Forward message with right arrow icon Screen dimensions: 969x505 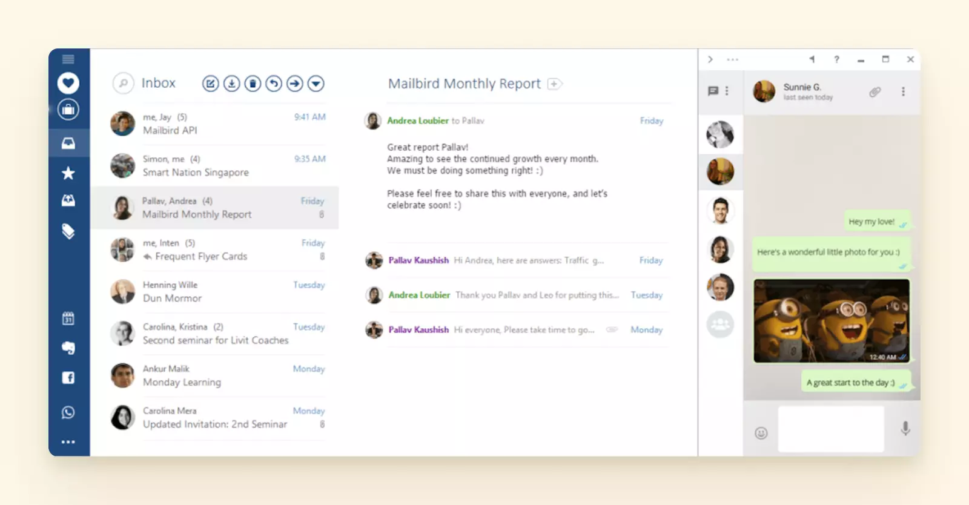[x=295, y=84]
